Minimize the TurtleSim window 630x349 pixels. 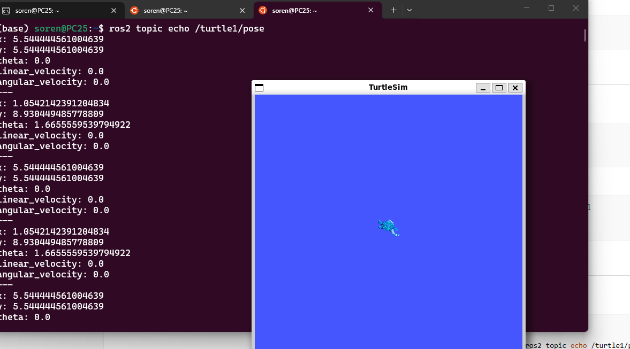click(x=483, y=88)
